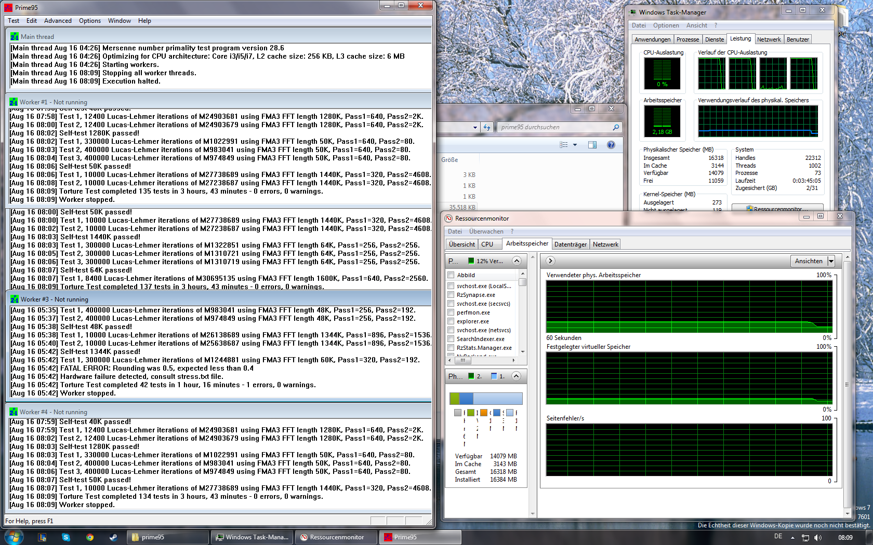
Task: Click the Explorer search magnifier icon
Action: pyautogui.click(x=616, y=127)
